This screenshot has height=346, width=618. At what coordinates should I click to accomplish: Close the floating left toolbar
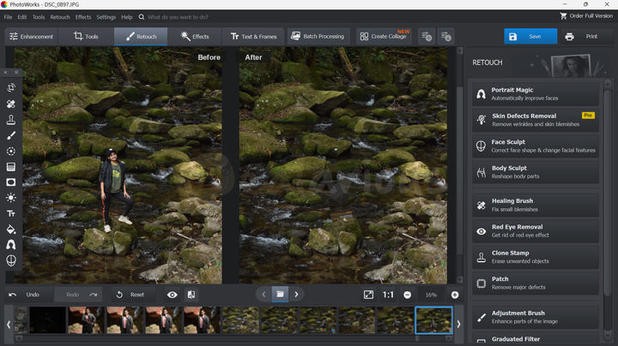(x=5, y=72)
